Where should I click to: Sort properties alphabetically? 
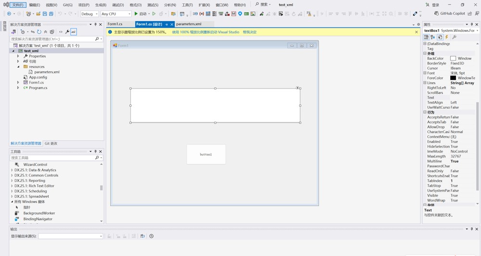click(x=432, y=37)
